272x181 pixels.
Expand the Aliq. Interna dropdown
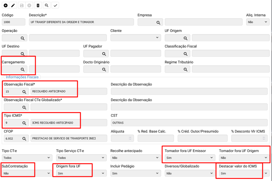[x=257, y=22]
